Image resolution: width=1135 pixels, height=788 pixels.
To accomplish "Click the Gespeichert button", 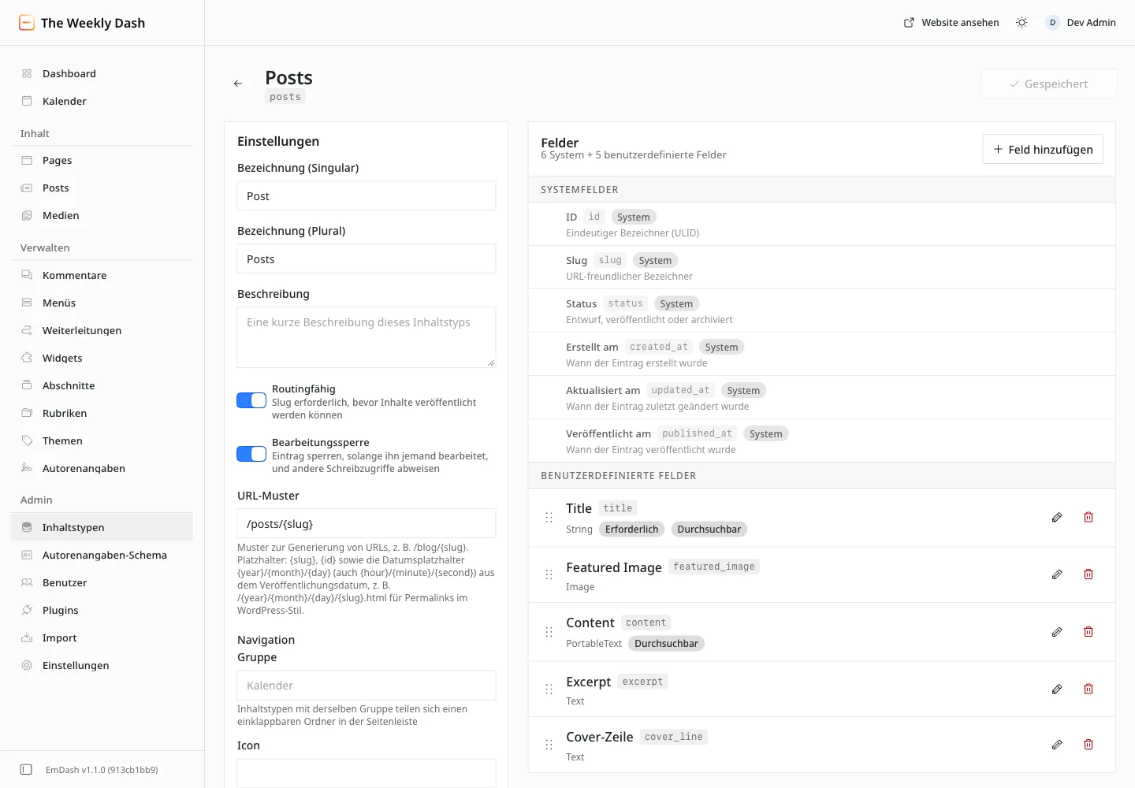I will pos(1048,84).
